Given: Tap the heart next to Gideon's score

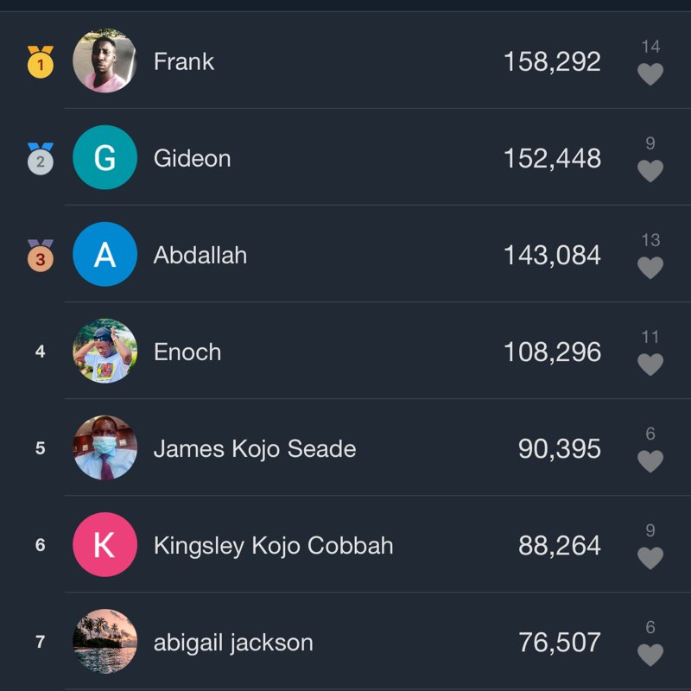Looking at the screenshot, I should (650, 172).
